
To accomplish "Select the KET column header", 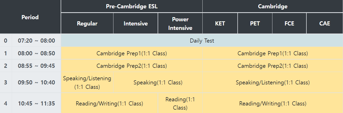I will pyautogui.click(x=220, y=23).
